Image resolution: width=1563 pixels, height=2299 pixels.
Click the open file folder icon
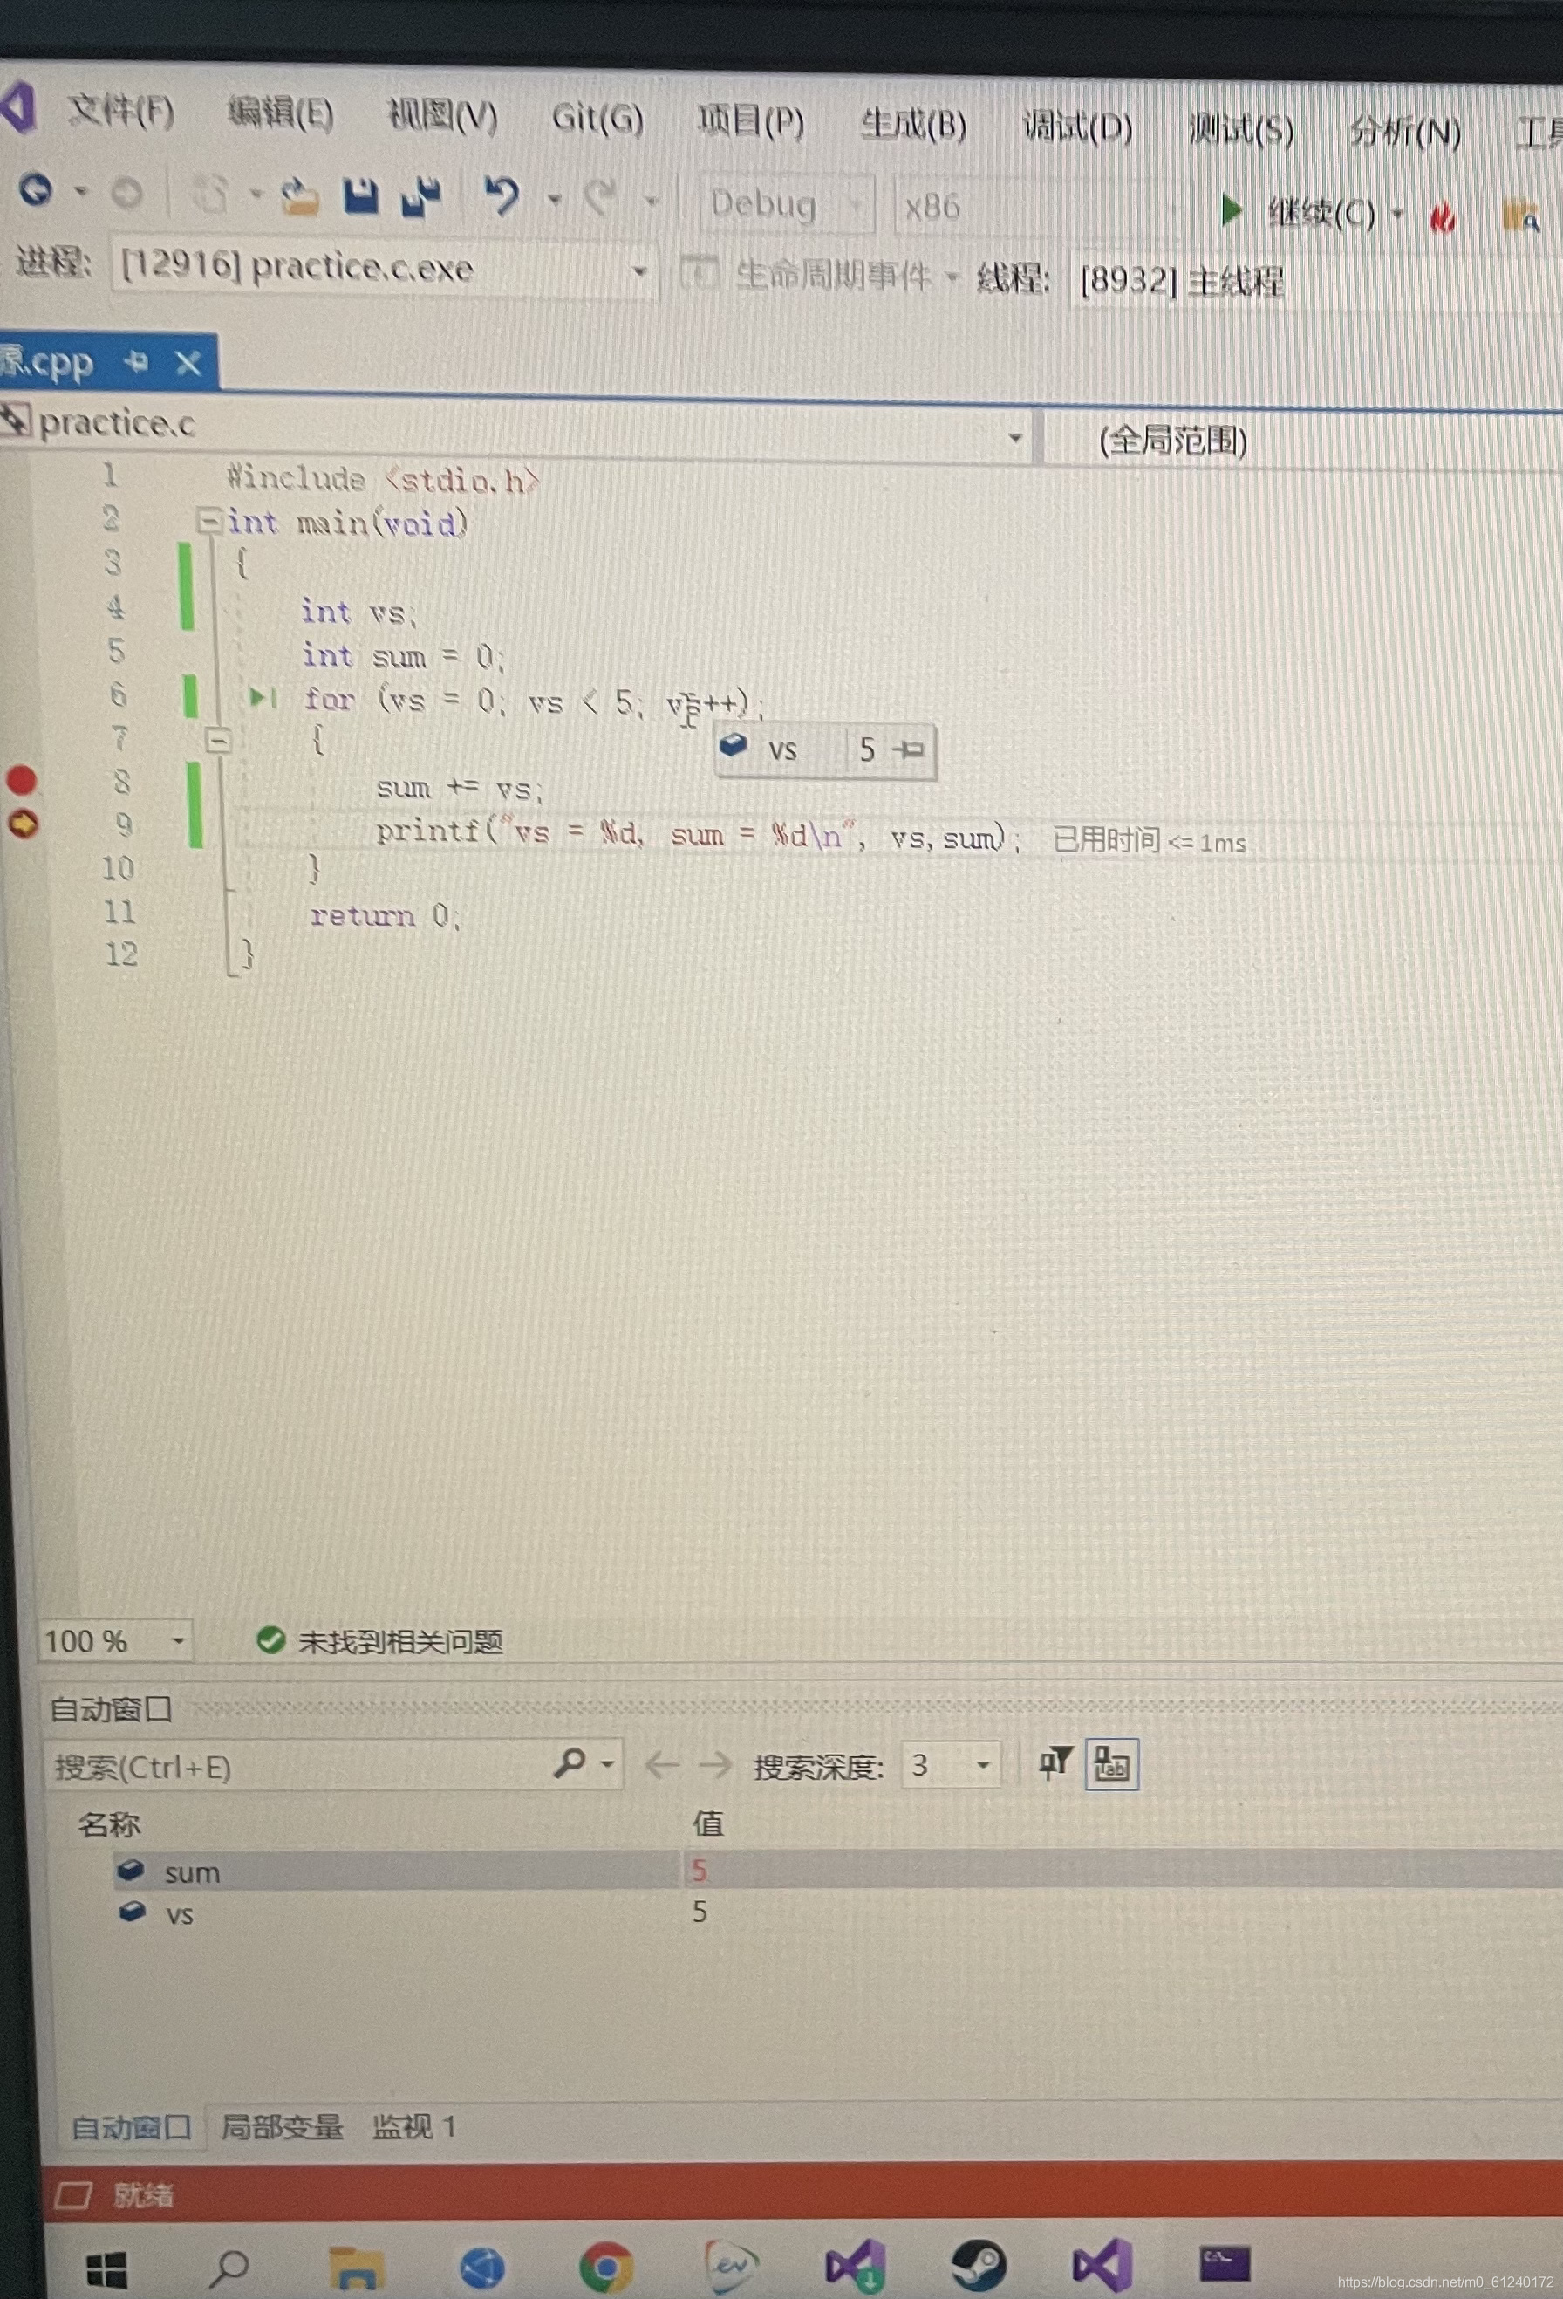[300, 197]
